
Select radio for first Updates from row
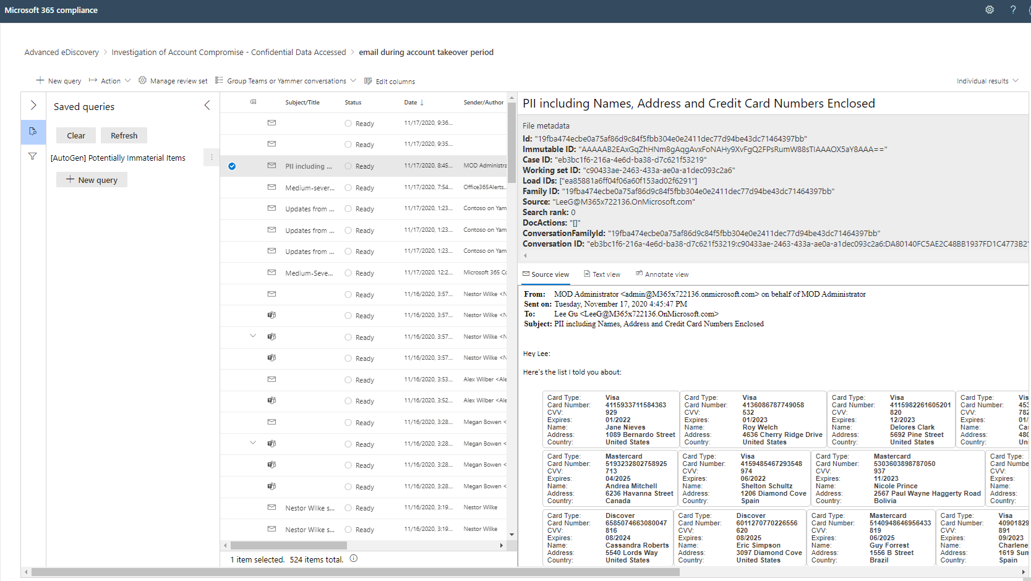tap(348, 209)
